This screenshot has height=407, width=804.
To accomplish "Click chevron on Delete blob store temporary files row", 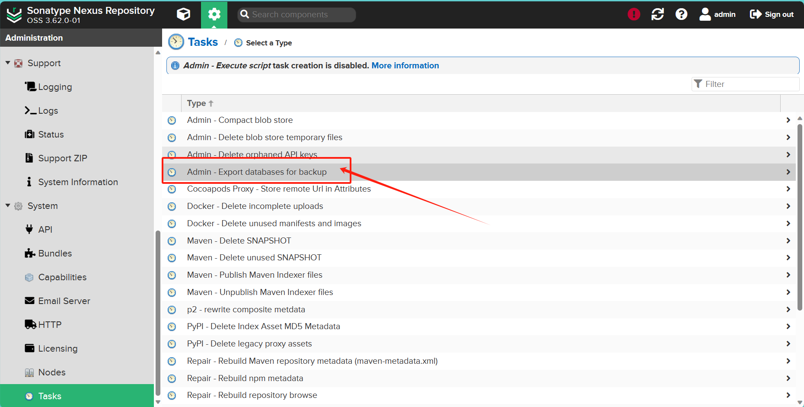I will pyautogui.click(x=788, y=138).
